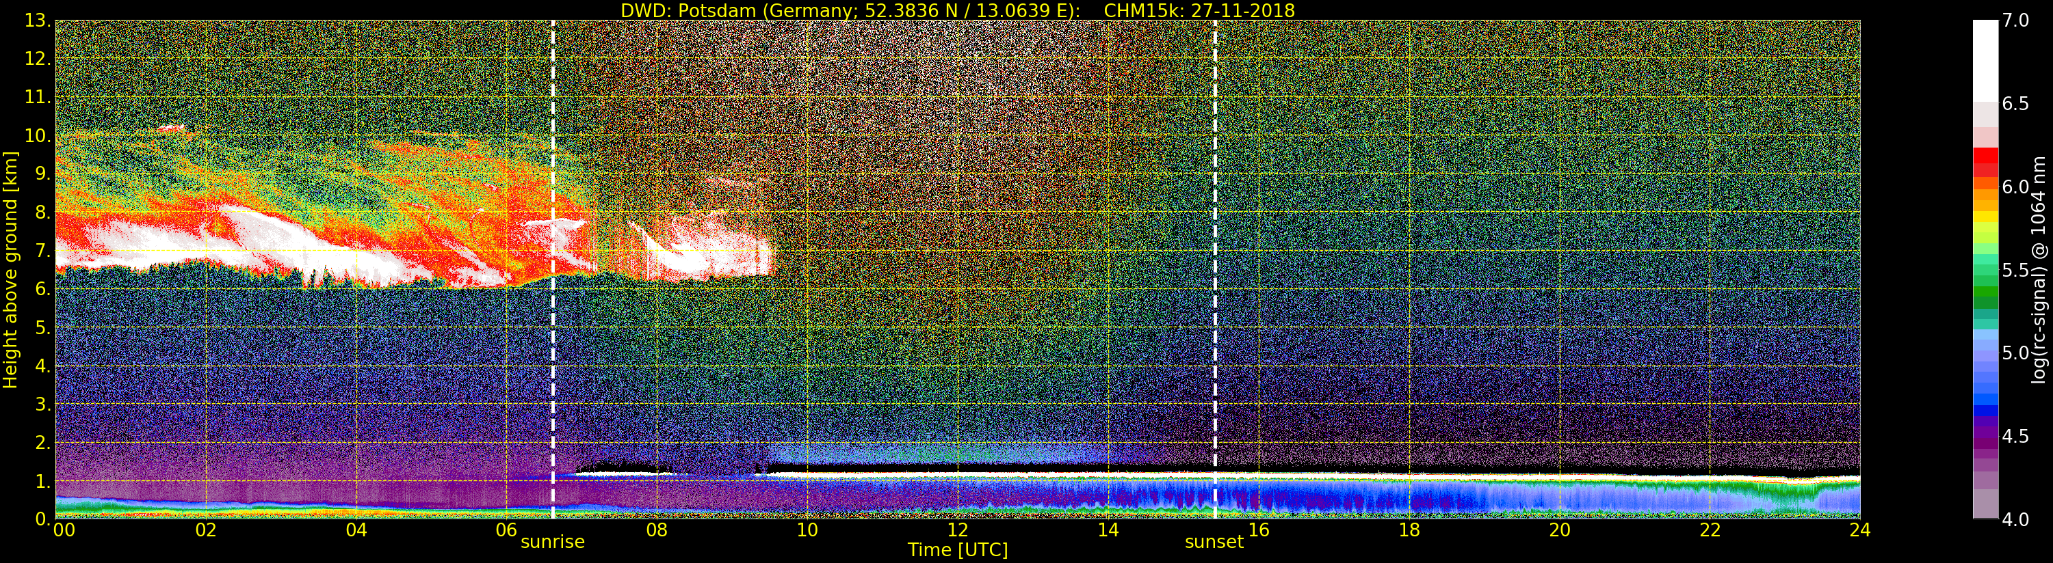
Task: Click the height axis tick label '11.'
Action: click(38, 97)
